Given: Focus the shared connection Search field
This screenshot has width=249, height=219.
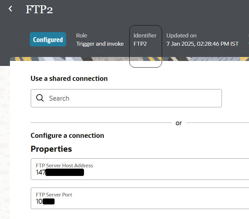Looking at the screenshot, I should [132, 98].
